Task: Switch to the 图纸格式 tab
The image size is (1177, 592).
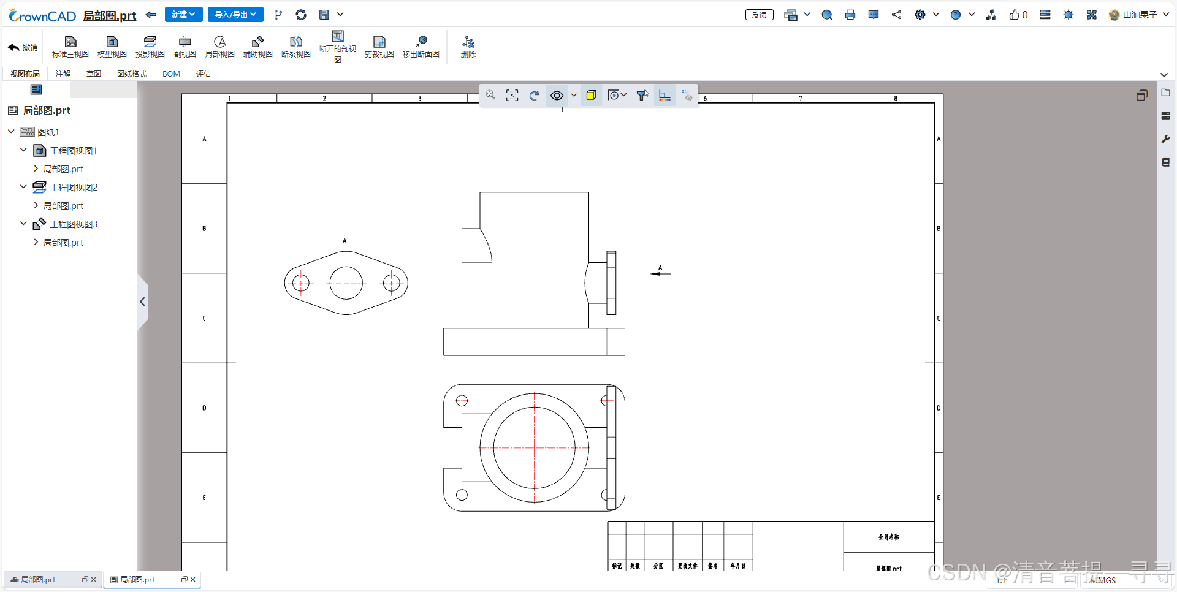Action: (x=132, y=74)
